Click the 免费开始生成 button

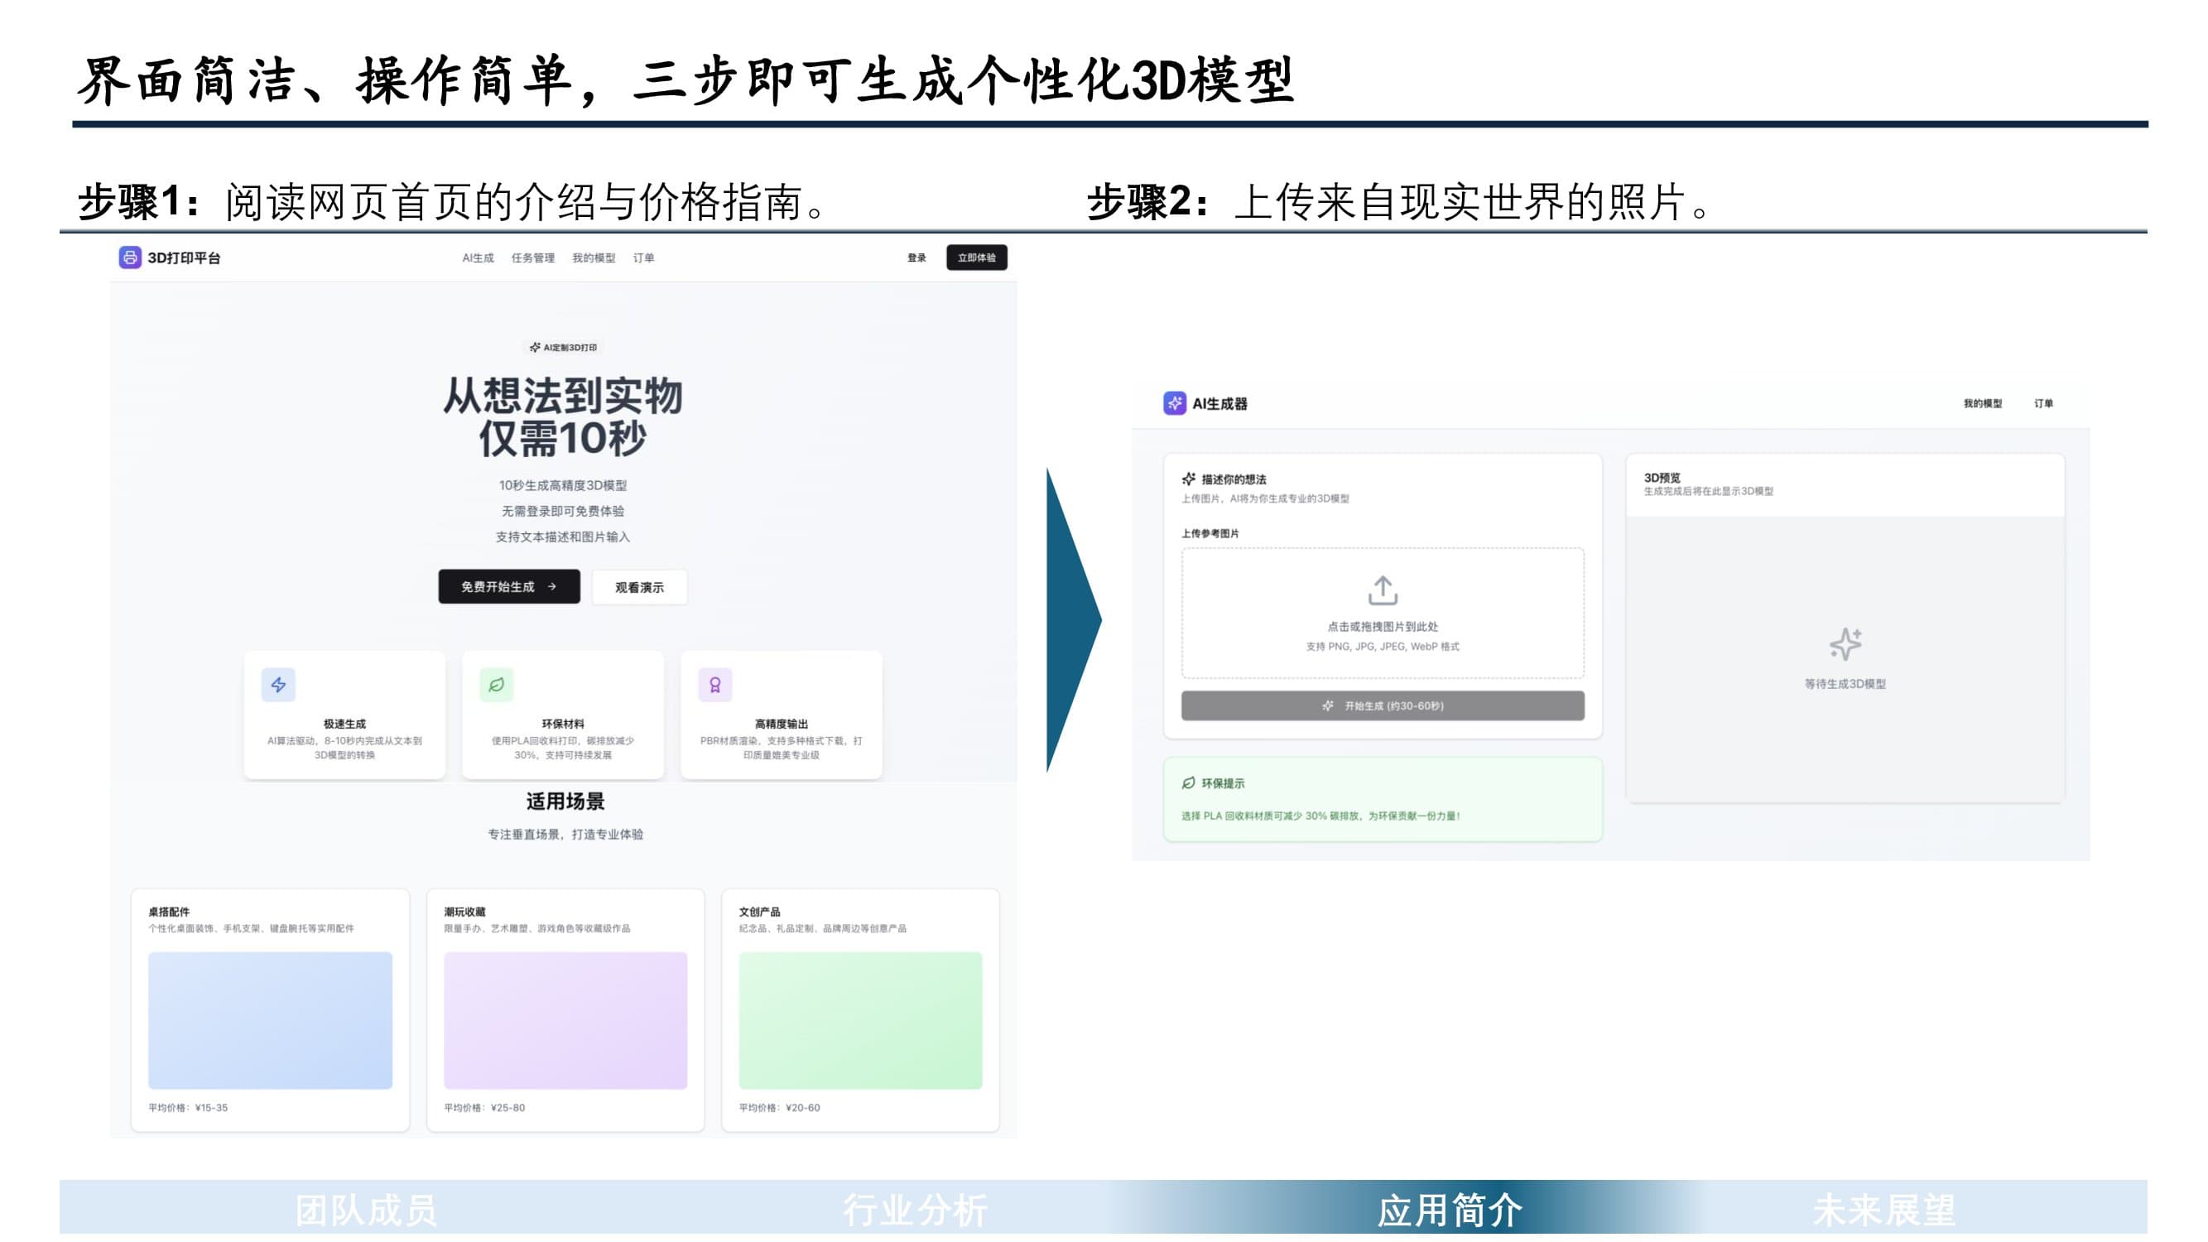tap(509, 586)
